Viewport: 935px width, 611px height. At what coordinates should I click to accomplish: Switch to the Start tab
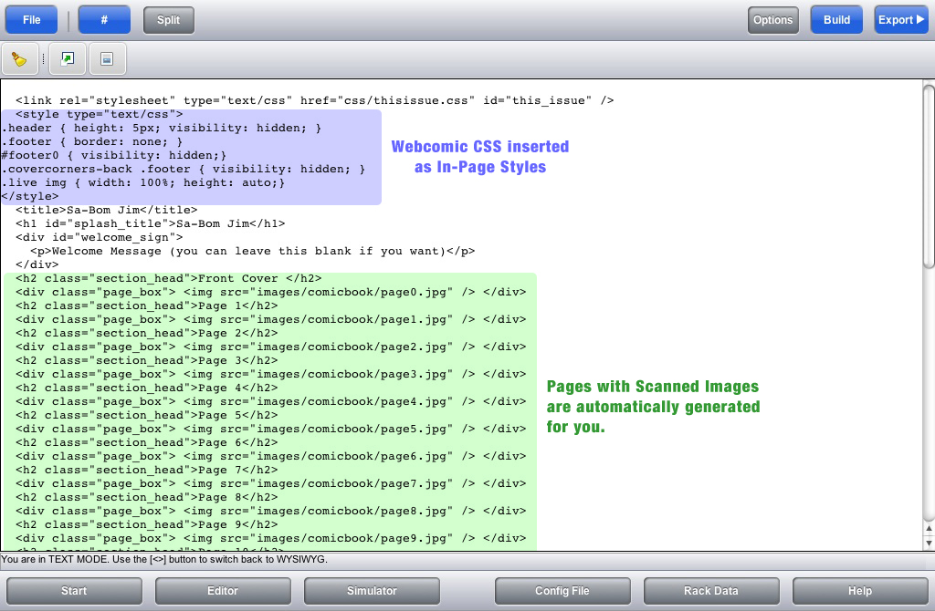[74, 591]
